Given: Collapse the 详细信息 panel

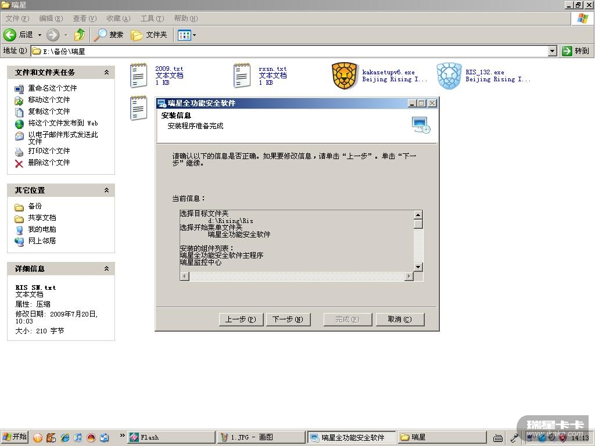Looking at the screenshot, I should point(107,268).
